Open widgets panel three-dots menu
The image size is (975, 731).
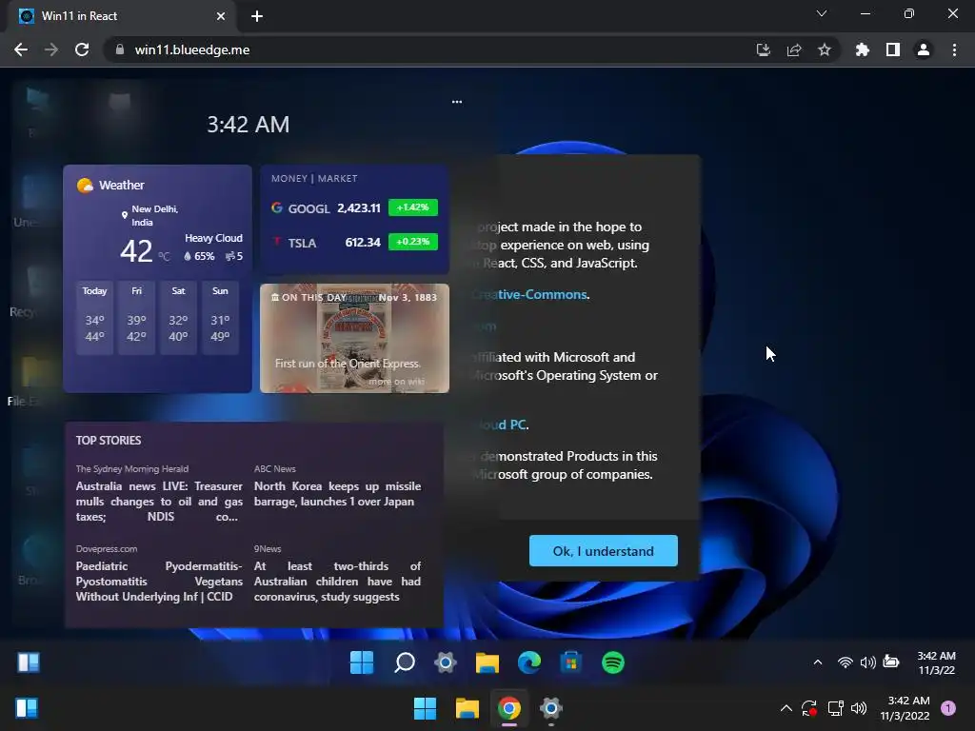click(457, 101)
